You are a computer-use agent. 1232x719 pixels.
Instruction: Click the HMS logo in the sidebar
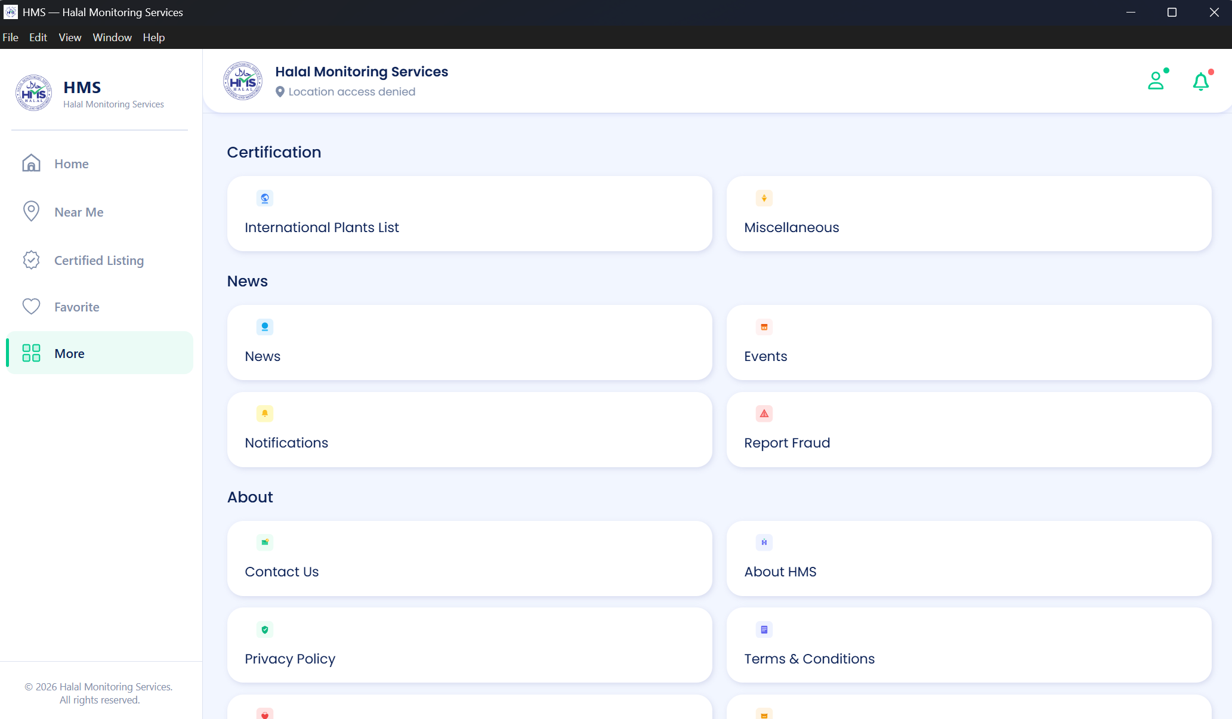point(33,92)
